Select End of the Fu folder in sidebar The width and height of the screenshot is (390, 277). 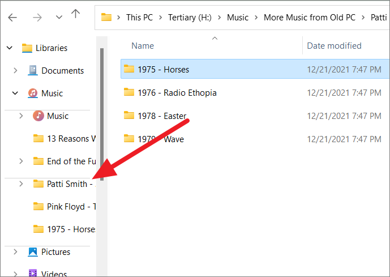[71, 161]
